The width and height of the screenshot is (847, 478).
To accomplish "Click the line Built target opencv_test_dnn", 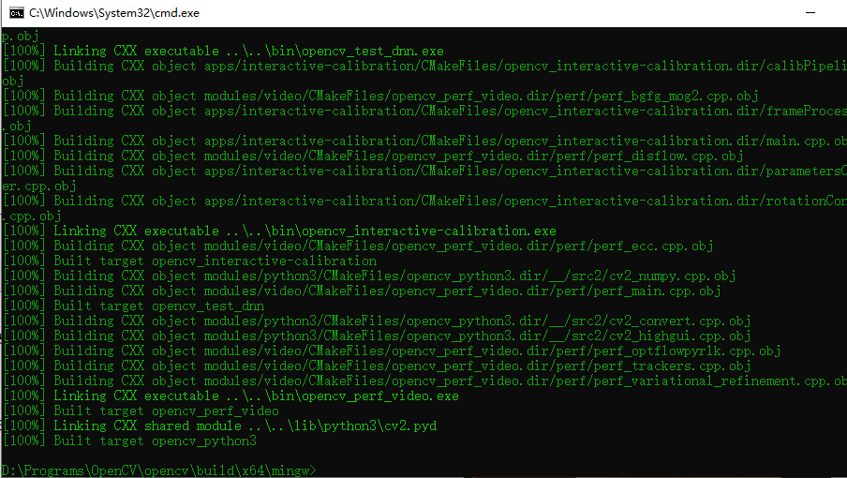I will [133, 306].
